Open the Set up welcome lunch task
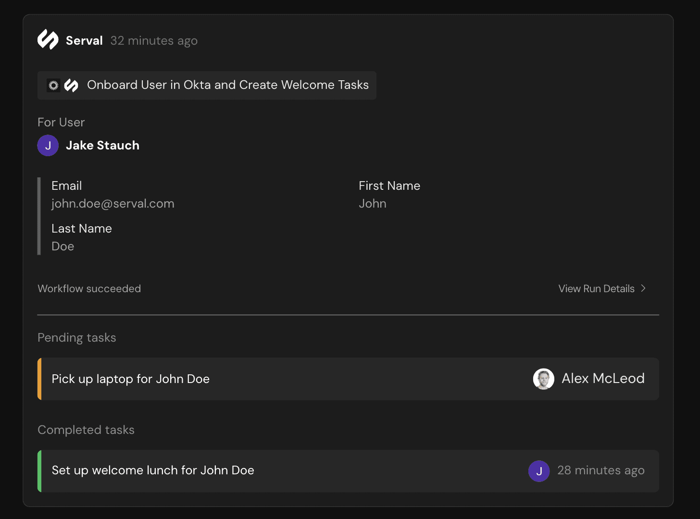 coord(348,471)
